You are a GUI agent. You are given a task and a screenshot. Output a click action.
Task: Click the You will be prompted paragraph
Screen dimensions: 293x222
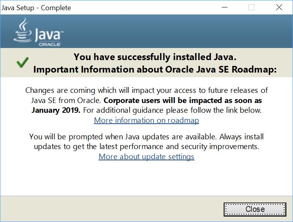click(146, 142)
